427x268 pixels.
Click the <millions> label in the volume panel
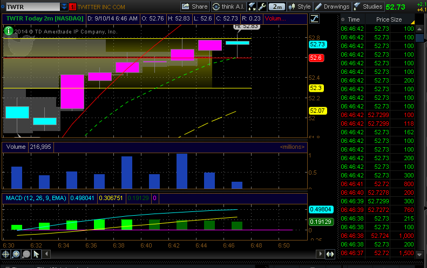point(292,147)
